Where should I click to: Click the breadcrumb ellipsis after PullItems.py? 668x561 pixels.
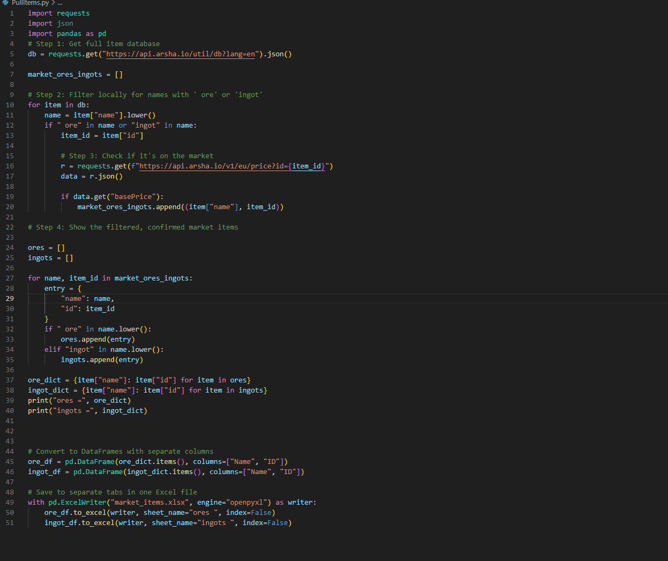(x=60, y=3)
